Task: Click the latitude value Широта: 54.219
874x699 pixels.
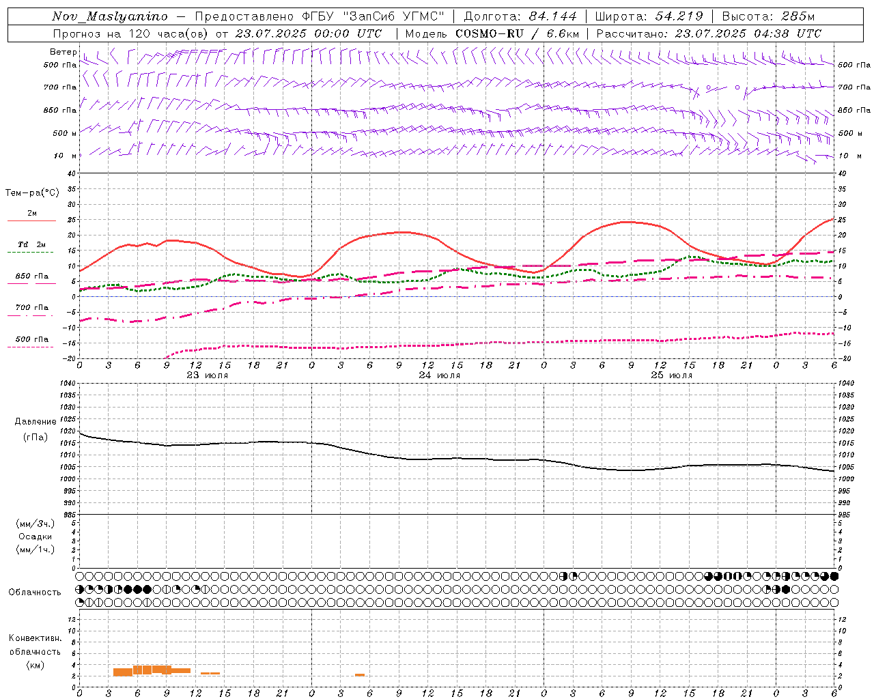Action: (x=649, y=16)
